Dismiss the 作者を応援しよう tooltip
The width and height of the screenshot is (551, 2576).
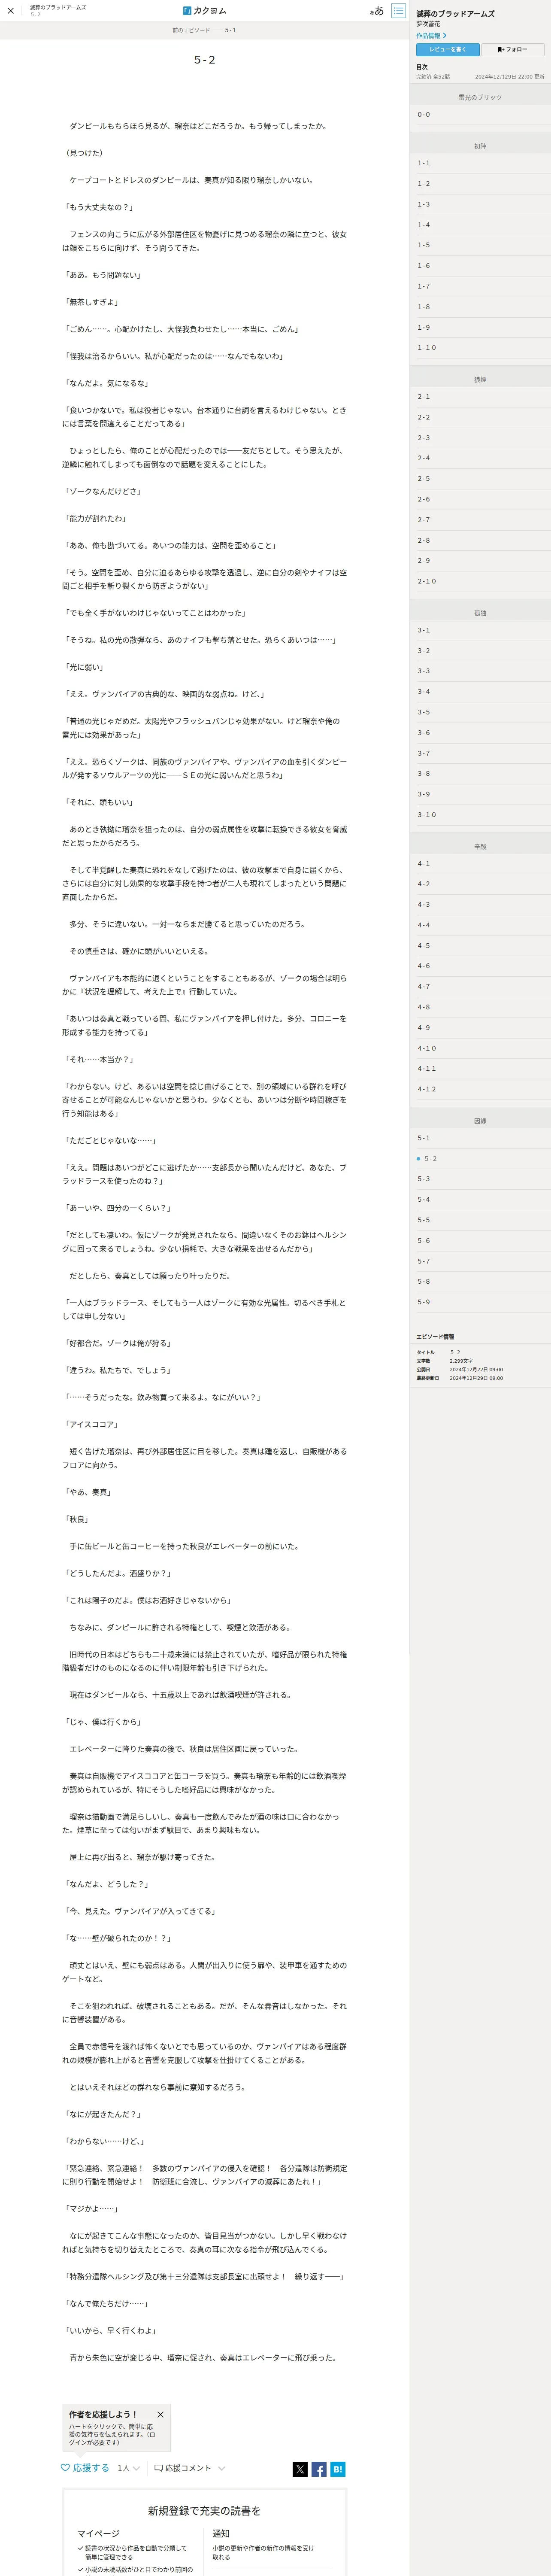(x=160, y=2414)
